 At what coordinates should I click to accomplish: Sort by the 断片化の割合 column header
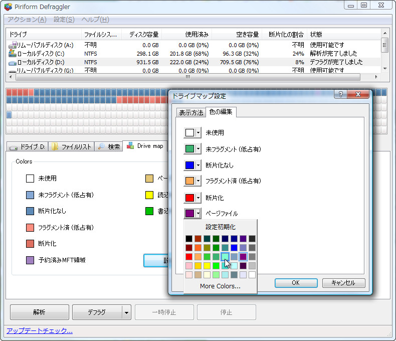click(286, 35)
